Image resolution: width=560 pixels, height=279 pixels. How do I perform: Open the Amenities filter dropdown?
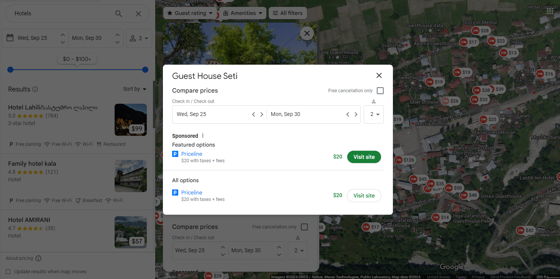[x=243, y=13]
